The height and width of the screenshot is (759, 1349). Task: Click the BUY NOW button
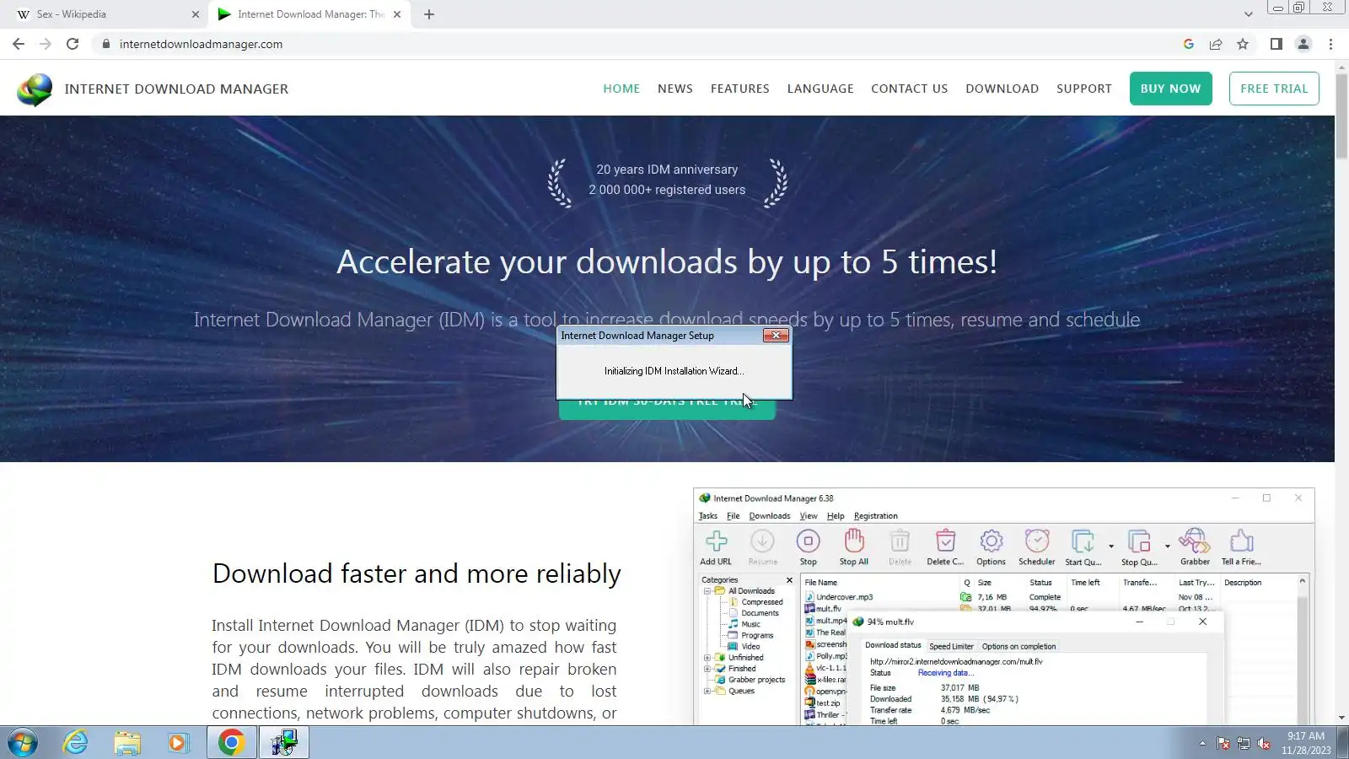(1171, 89)
